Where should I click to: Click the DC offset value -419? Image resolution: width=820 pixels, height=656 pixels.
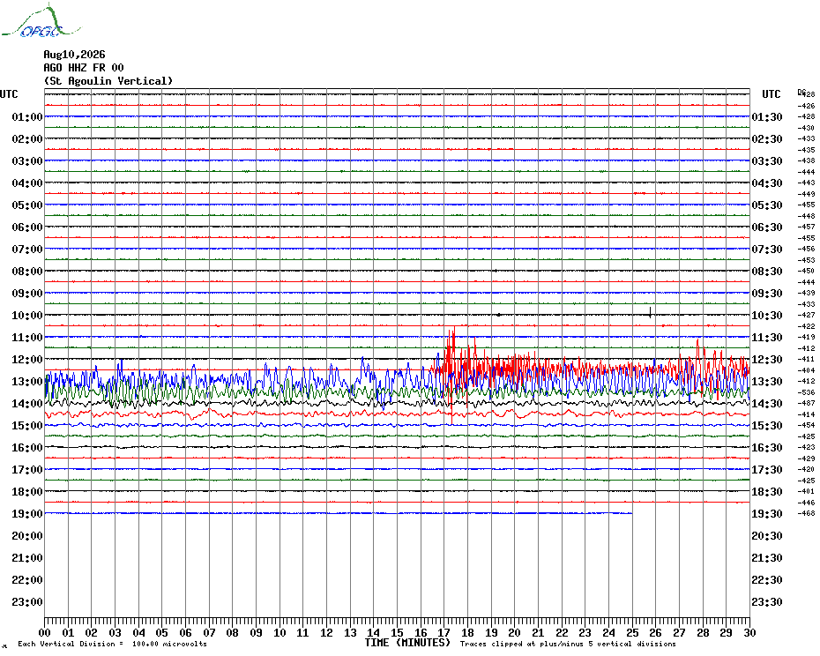click(807, 338)
